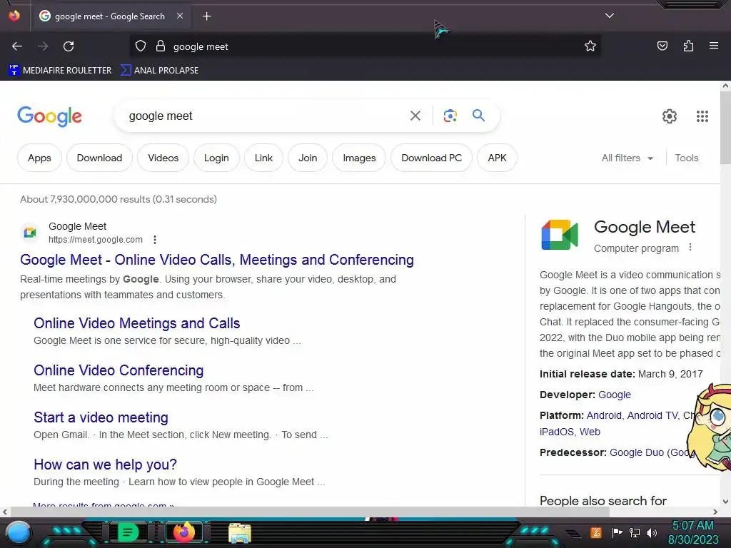Select the APK filter chip
The height and width of the screenshot is (548, 731).
(x=497, y=158)
